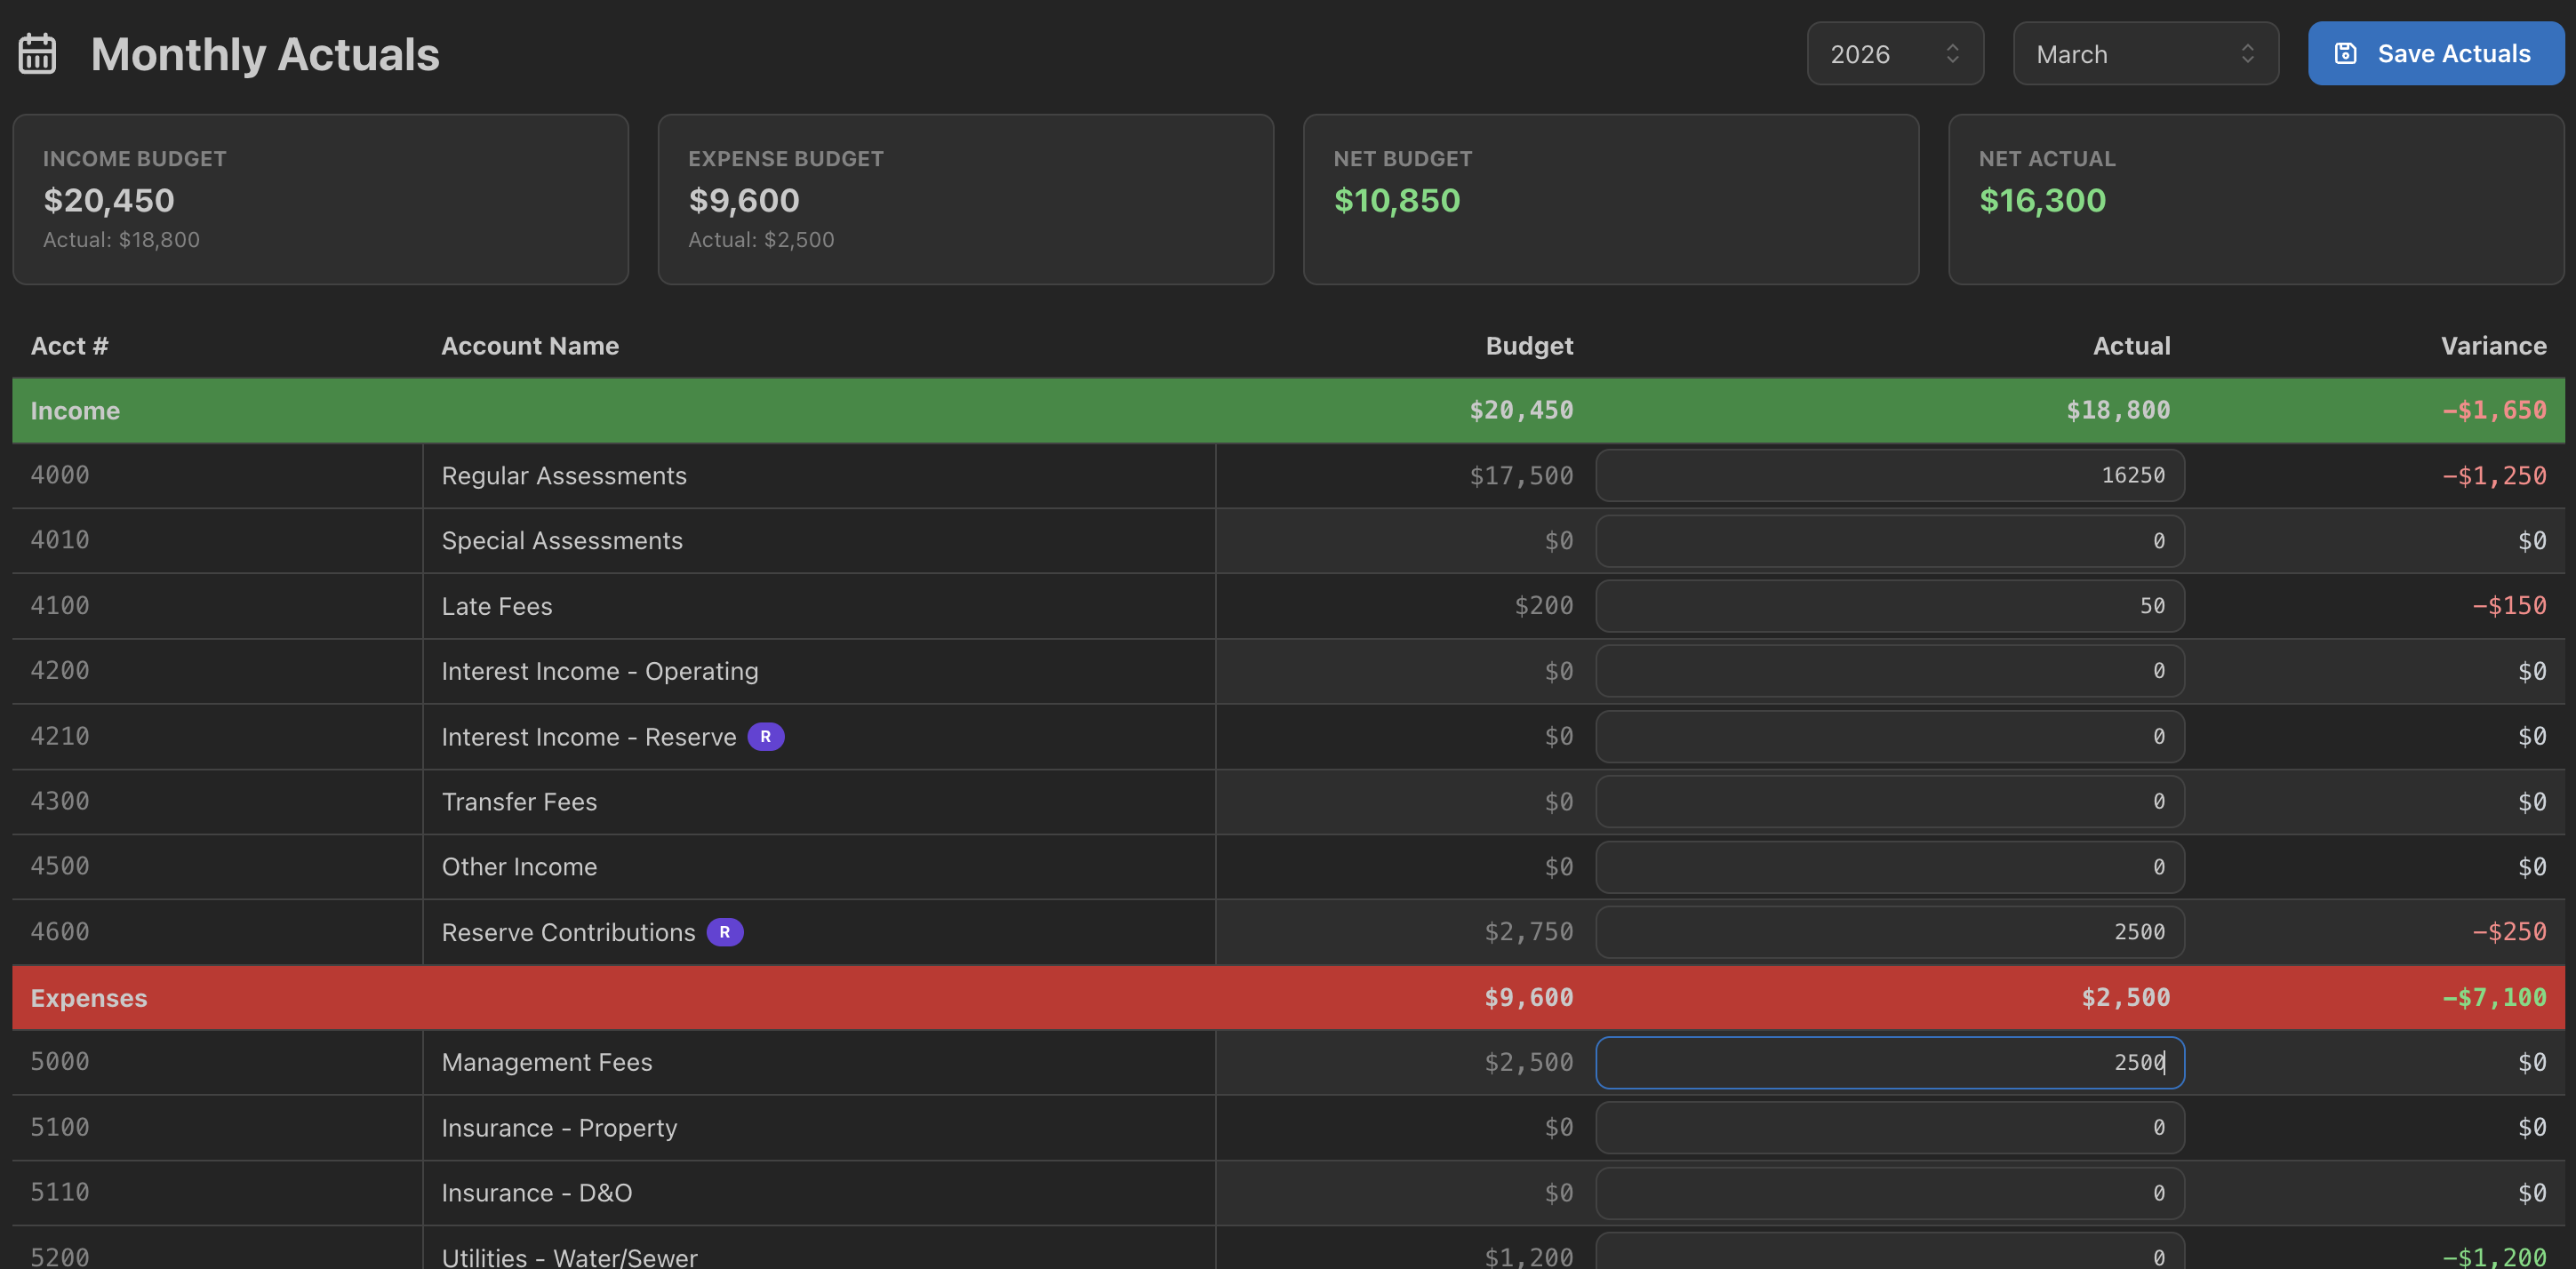Click the Income Budget summary card

click(320, 199)
